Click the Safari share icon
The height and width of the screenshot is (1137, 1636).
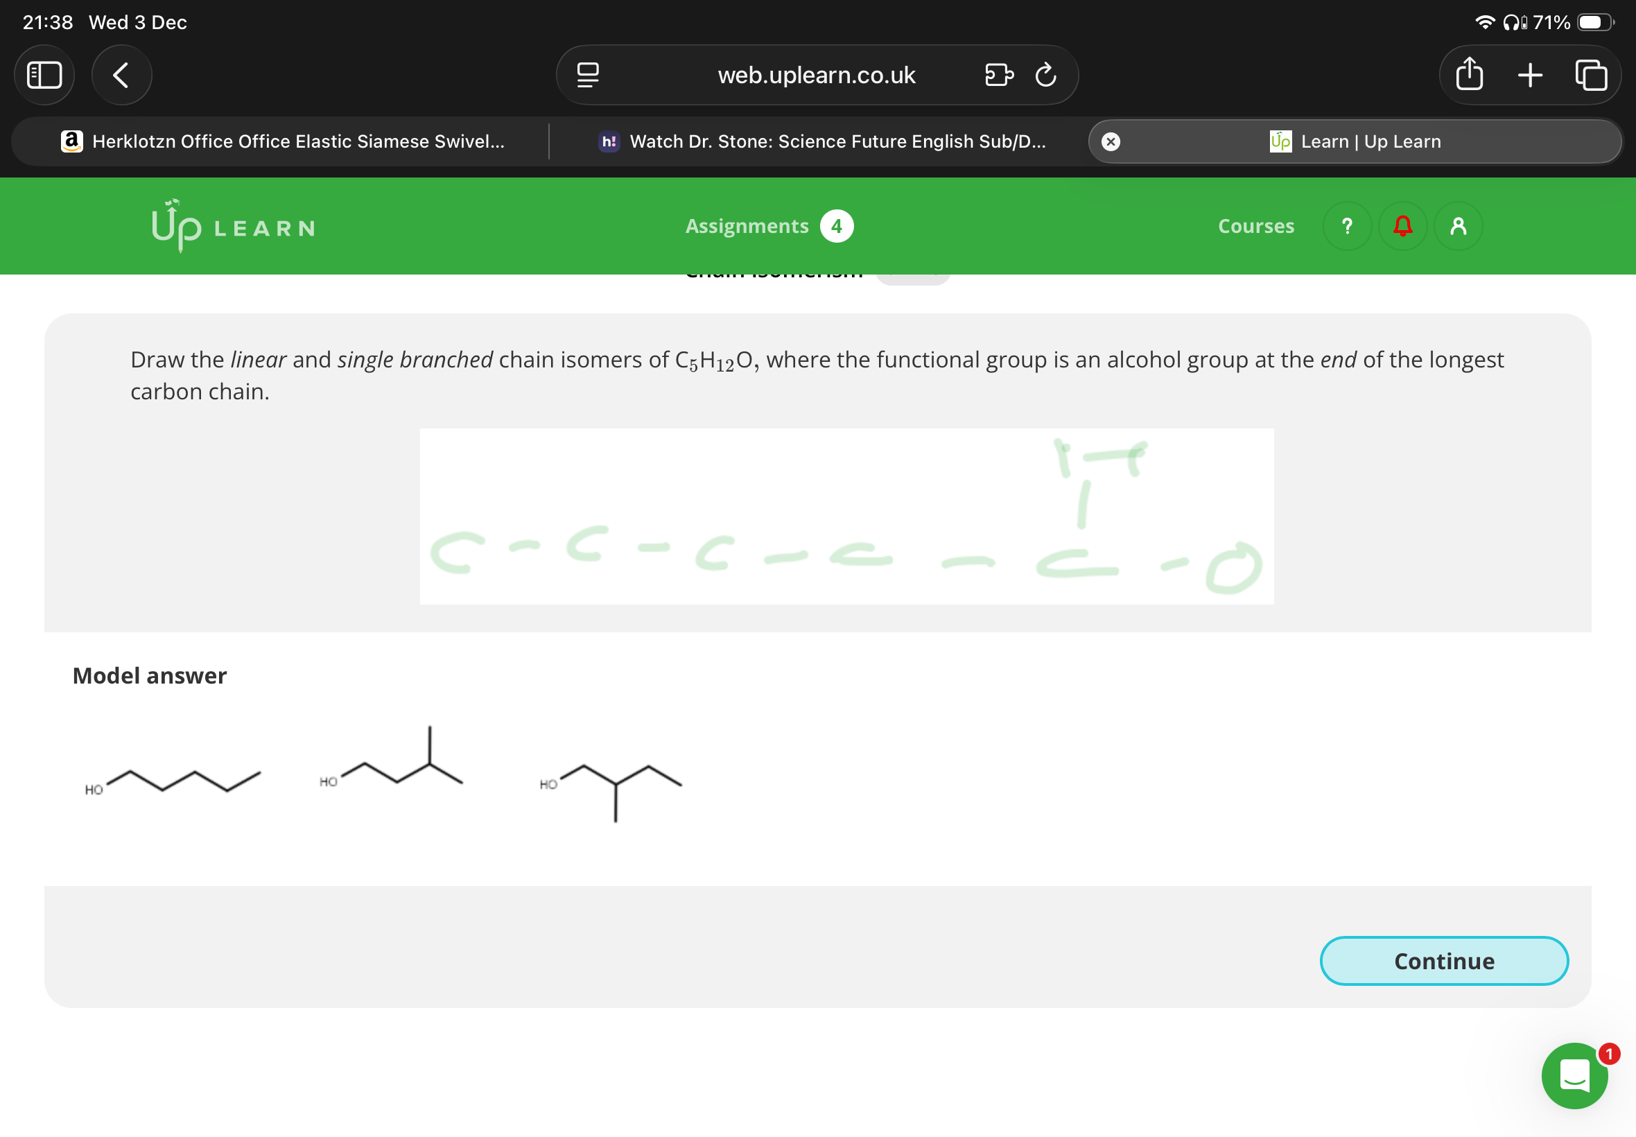(x=1470, y=74)
